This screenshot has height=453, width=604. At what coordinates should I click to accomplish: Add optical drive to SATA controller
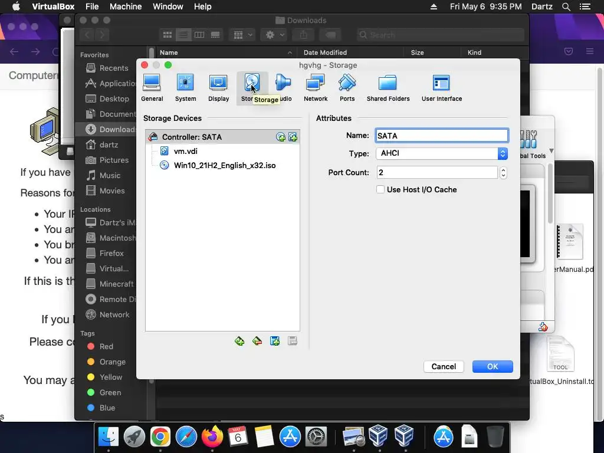click(x=281, y=137)
